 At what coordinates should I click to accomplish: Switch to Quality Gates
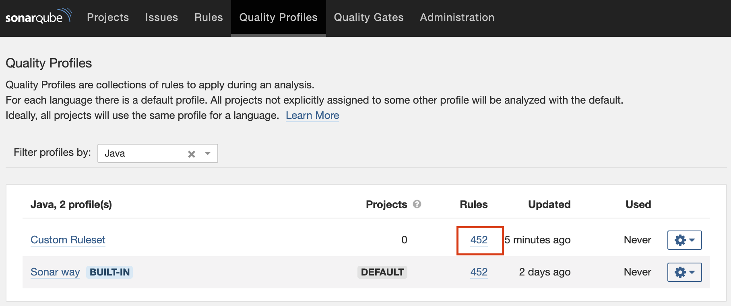tap(369, 17)
